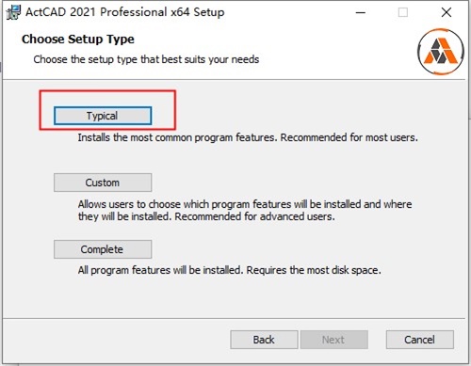The height and width of the screenshot is (366, 471).
Task: Cancel the ActCAD installation
Action: pos(420,340)
